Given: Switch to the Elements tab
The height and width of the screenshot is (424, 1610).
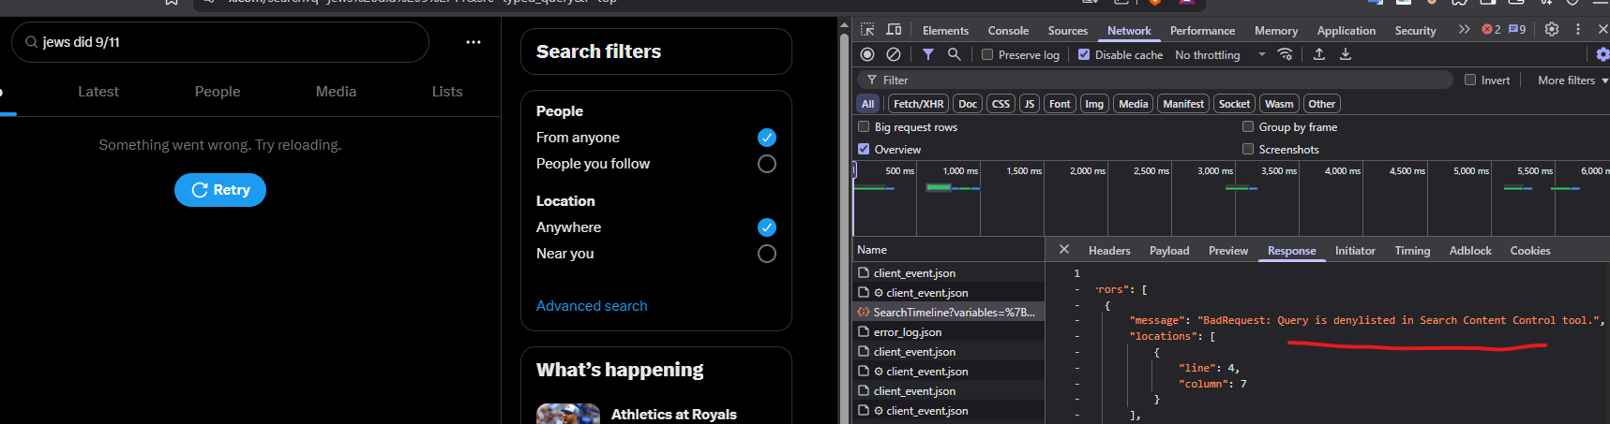Looking at the screenshot, I should pyautogui.click(x=945, y=30).
